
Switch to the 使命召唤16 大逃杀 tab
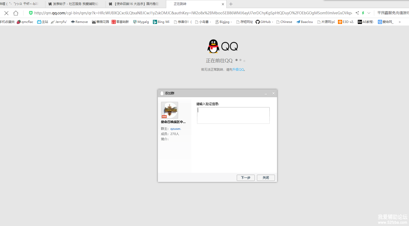(x=136, y=4)
